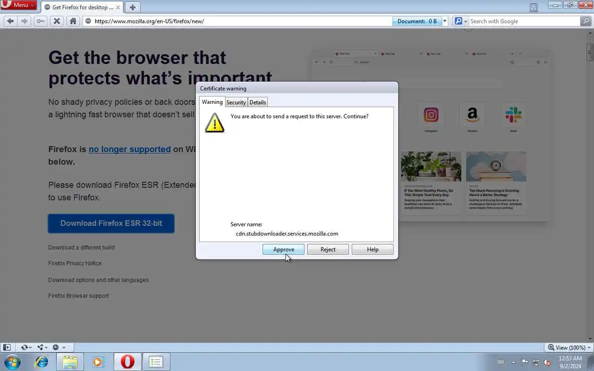This screenshot has width=594, height=371.
Task: Click the Wand password key icon
Action: coord(41,21)
